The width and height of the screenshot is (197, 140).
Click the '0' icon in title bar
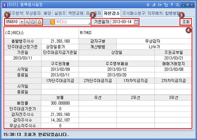(x=148, y=5)
